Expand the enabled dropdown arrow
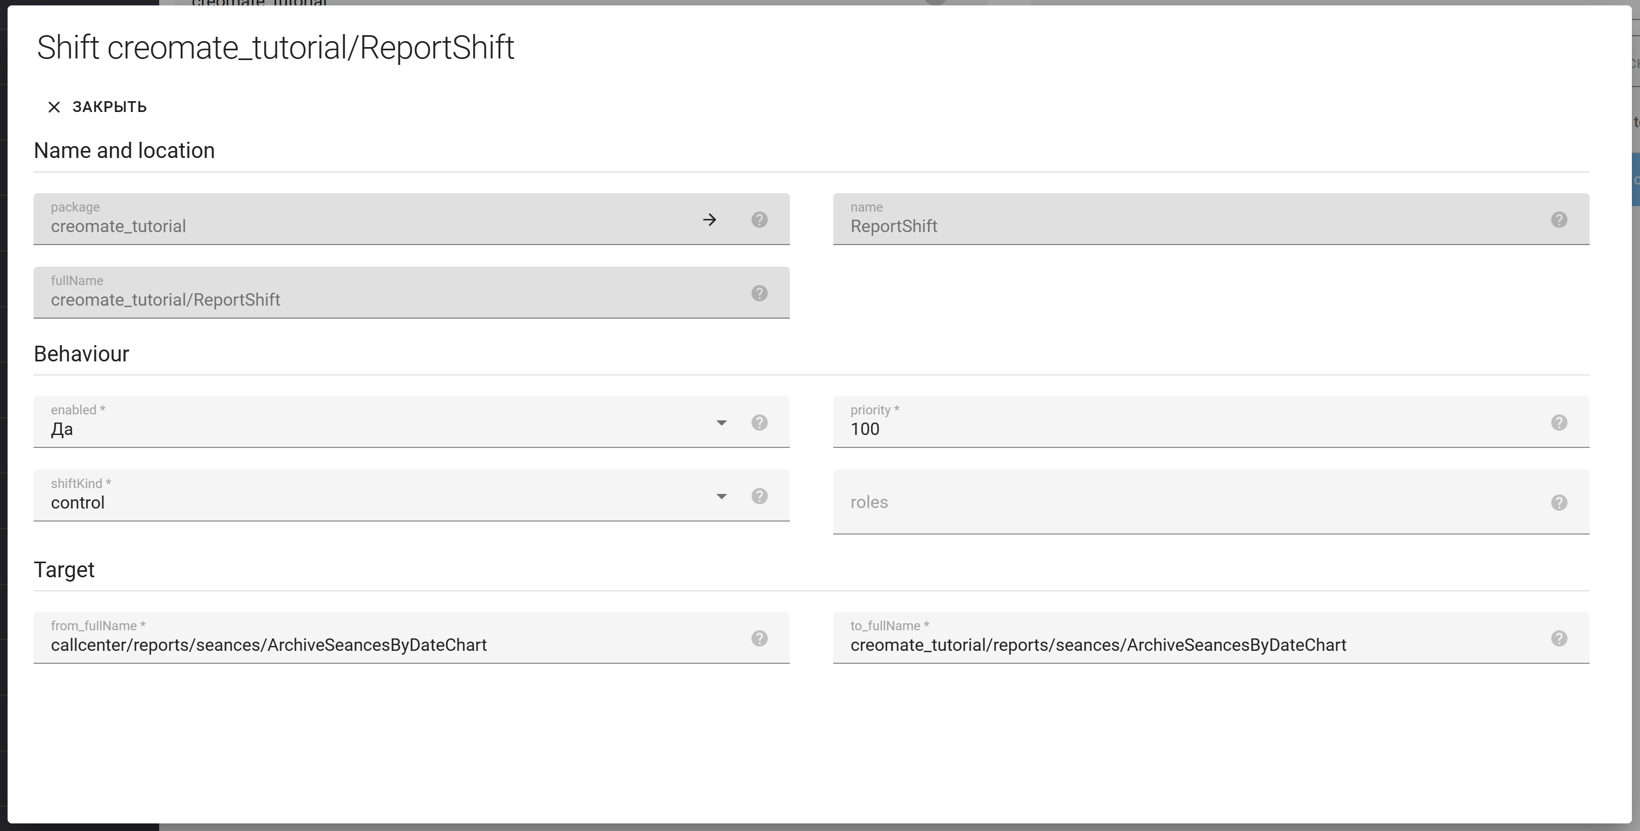Viewport: 1640px width, 831px height. 721,423
